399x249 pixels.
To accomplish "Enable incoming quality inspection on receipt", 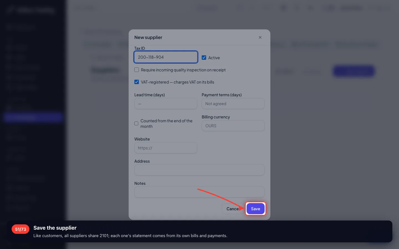I will pos(137,70).
